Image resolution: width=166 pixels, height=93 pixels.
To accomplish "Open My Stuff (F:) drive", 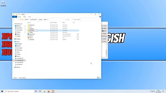I will (20, 65).
